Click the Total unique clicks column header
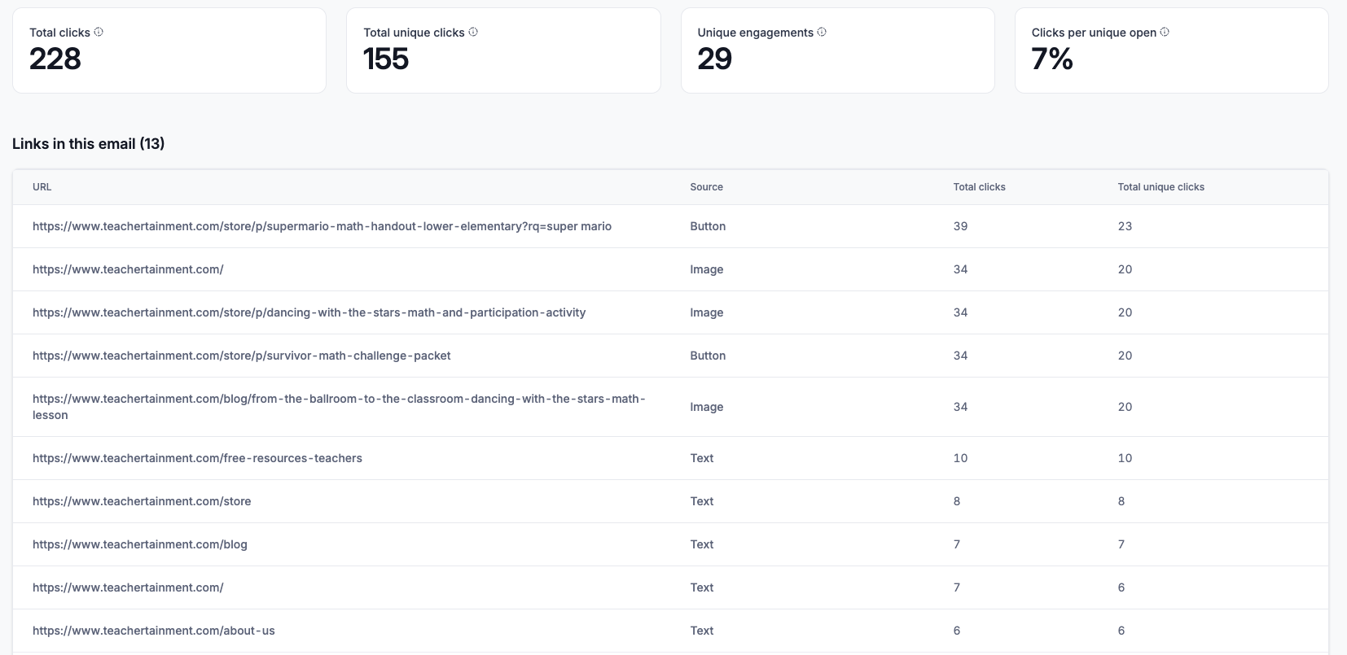 pyautogui.click(x=1161, y=187)
